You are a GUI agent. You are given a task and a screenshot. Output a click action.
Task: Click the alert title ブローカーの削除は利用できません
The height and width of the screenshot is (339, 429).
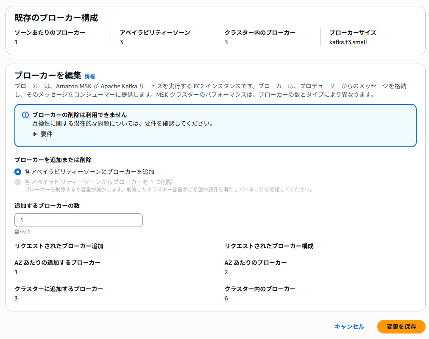point(80,115)
